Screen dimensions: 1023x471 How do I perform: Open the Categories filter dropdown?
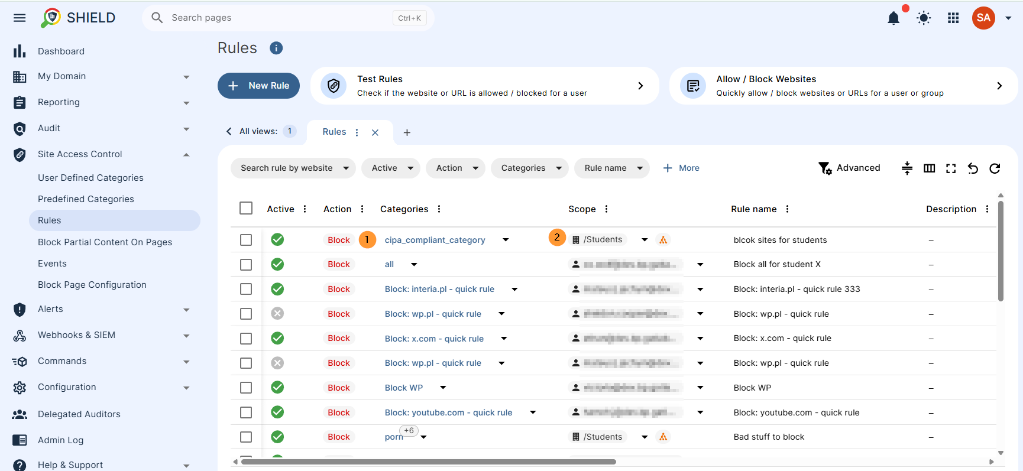click(x=530, y=168)
